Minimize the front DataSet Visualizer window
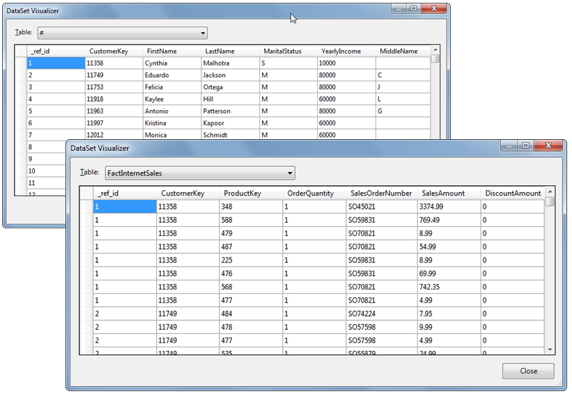This screenshot has height=396, width=572. [x=509, y=145]
